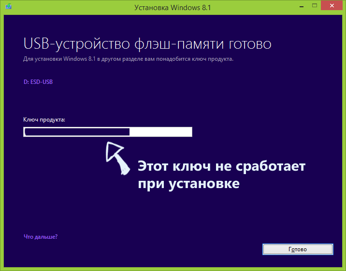Click the subtitle mentioning 'ключ продукта'
Viewport: 346px width, 271px height.
click(x=128, y=59)
